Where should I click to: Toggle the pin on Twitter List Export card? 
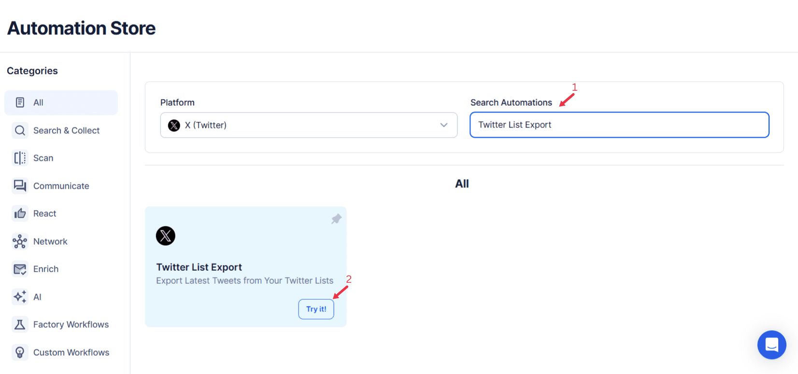336,219
